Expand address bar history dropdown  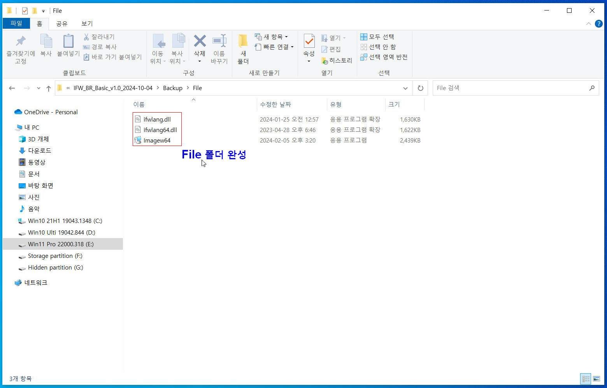(x=405, y=88)
